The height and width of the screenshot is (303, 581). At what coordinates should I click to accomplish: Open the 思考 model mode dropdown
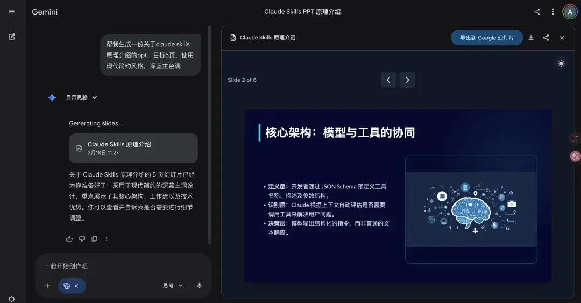[173, 286]
